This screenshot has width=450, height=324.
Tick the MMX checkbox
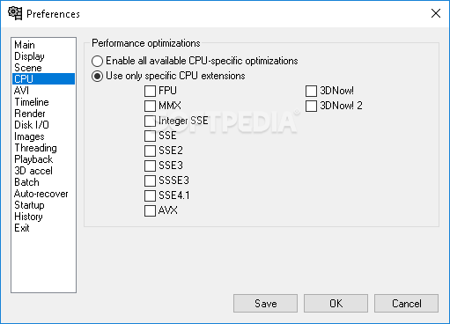150,106
